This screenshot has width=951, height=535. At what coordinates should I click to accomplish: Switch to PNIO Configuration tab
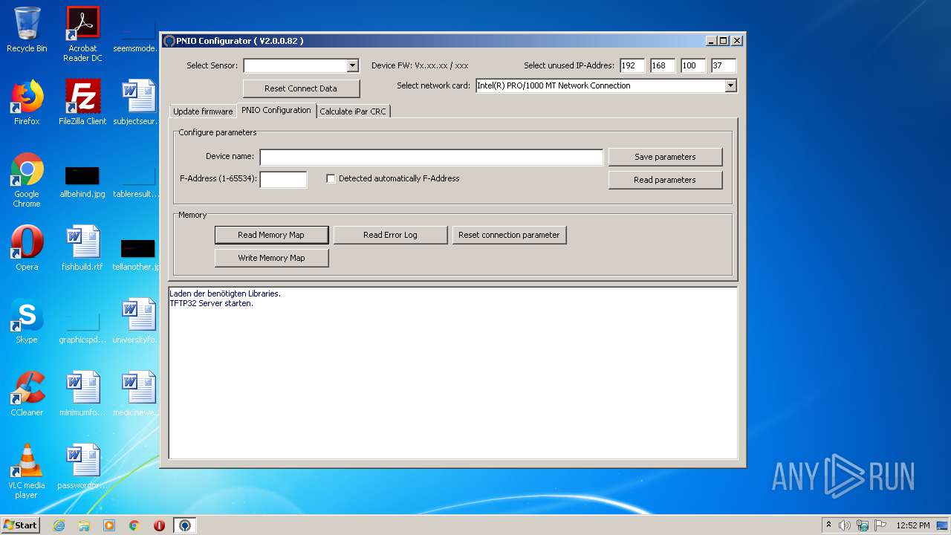(x=276, y=110)
